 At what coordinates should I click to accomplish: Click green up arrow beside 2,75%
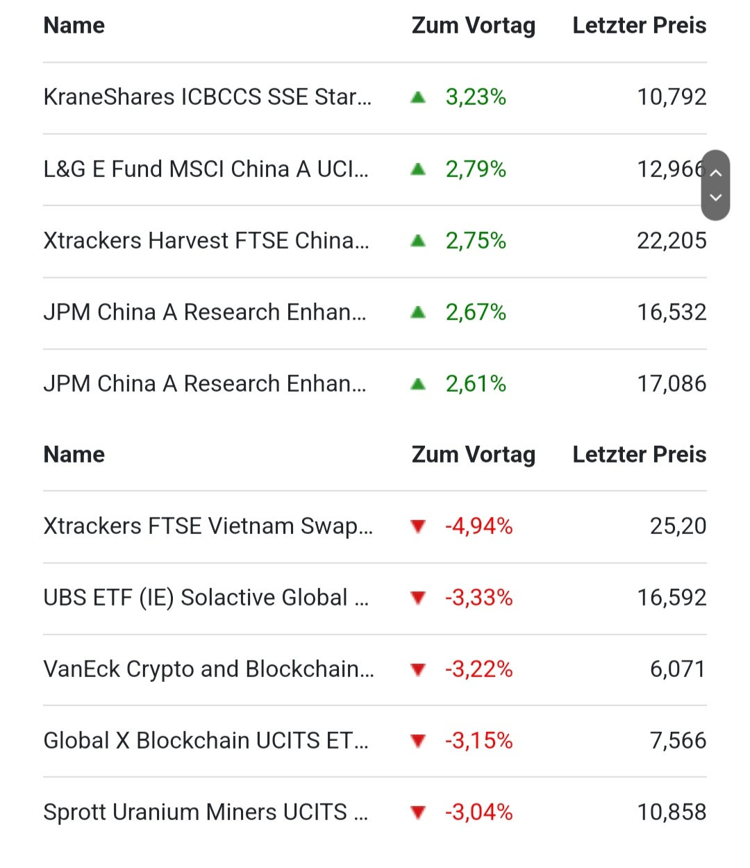click(x=418, y=241)
